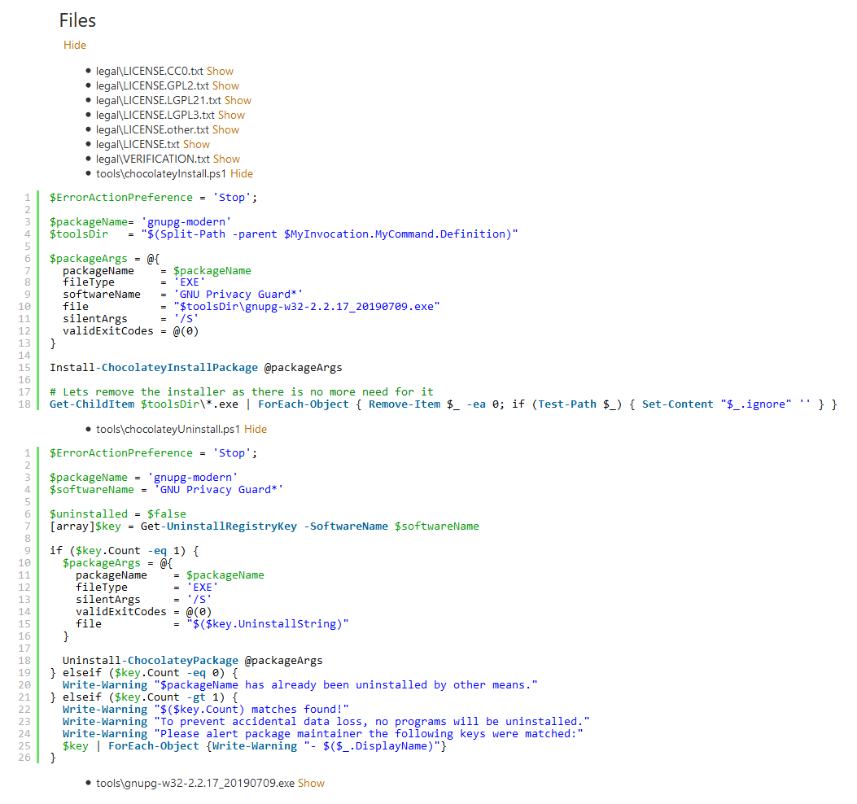Image resolution: width=857 pixels, height=804 pixels.
Task: Click the Uninstall-ChocolateyPackage @packageArgs line
Action: pos(192,660)
